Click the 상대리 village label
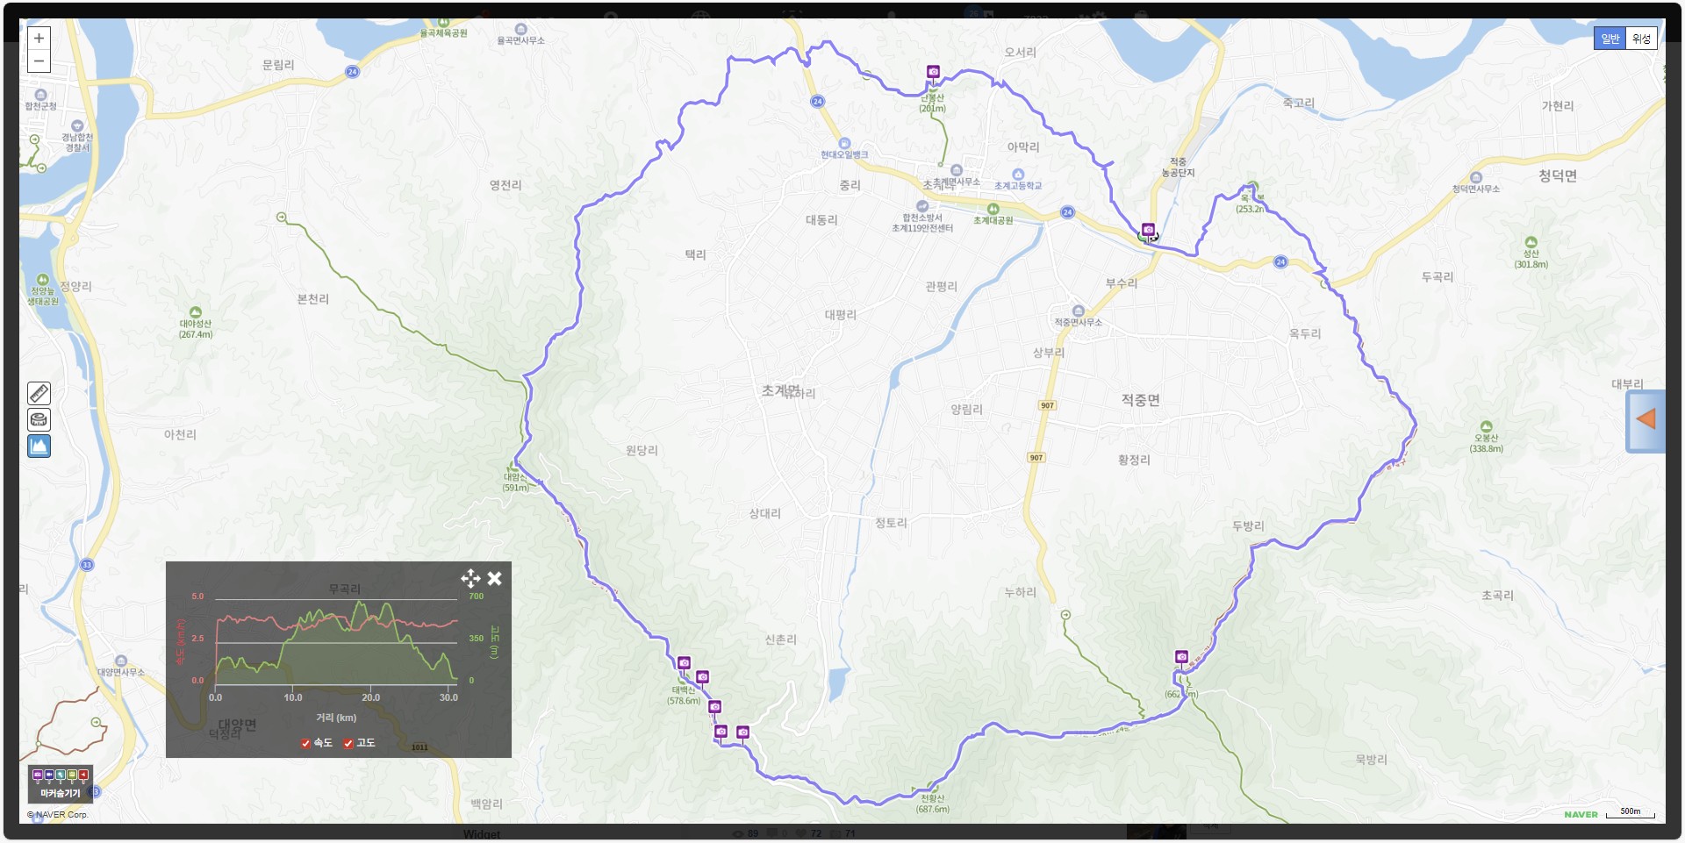This screenshot has width=1685, height=843. (x=764, y=513)
